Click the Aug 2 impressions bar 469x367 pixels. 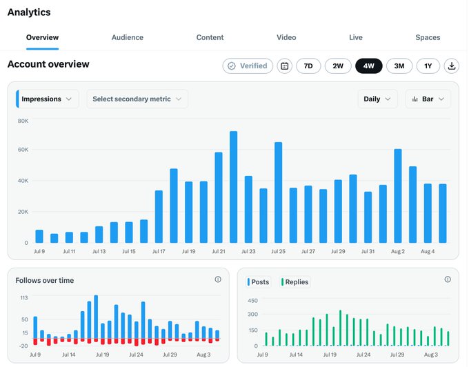pos(398,196)
